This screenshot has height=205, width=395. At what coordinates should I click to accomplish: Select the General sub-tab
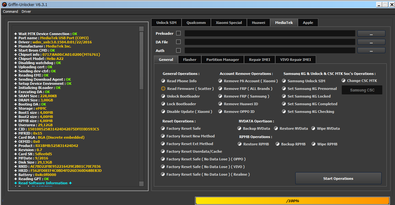pos(166,60)
